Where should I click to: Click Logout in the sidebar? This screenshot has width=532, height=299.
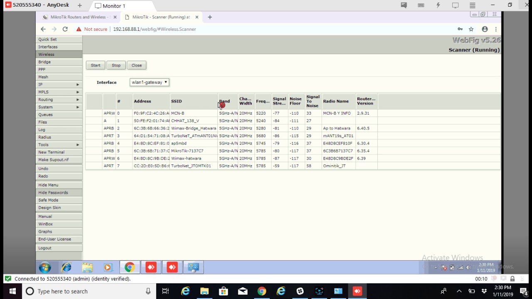point(59,248)
